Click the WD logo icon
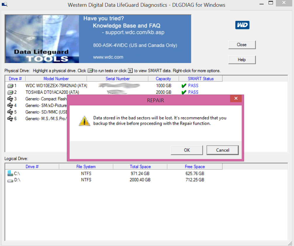 point(242,25)
